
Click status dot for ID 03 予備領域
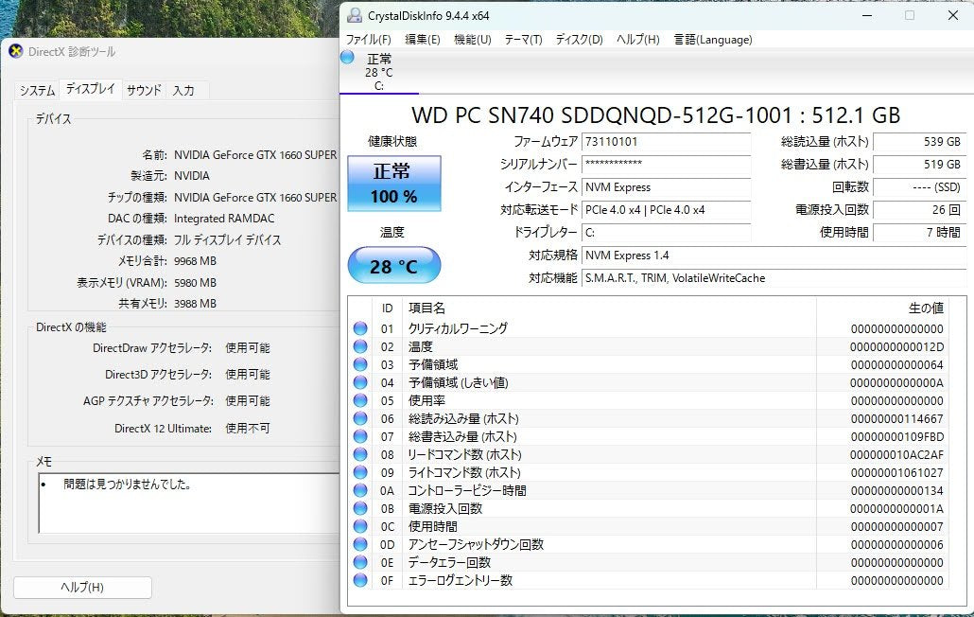click(360, 364)
